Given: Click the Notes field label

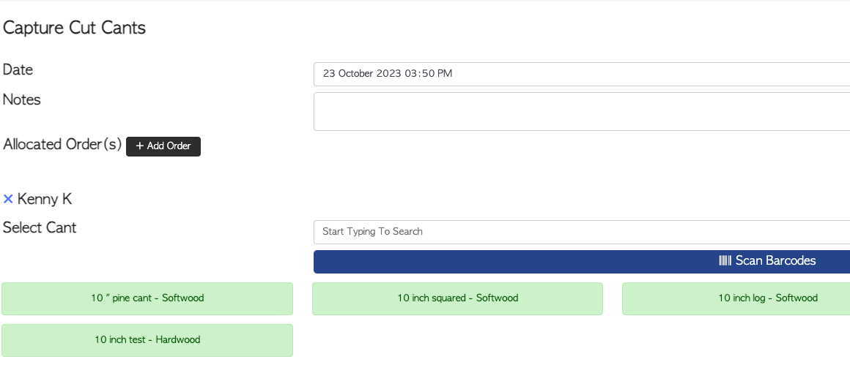Looking at the screenshot, I should pos(22,99).
